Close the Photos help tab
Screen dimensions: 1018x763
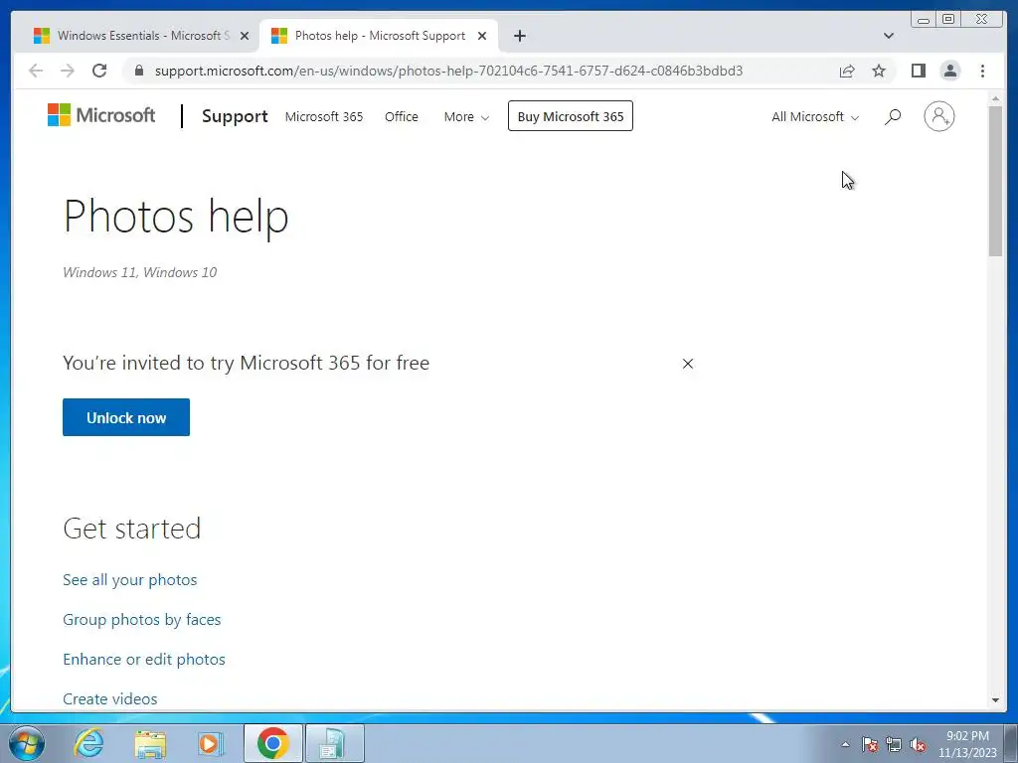(482, 36)
